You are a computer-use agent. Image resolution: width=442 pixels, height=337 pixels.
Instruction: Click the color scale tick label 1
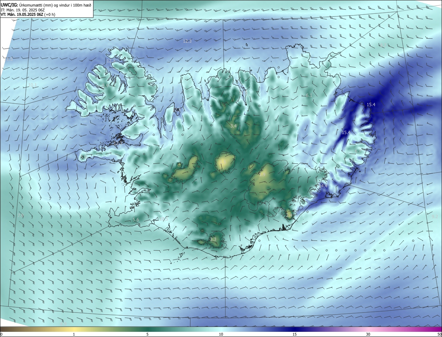[74, 334]
